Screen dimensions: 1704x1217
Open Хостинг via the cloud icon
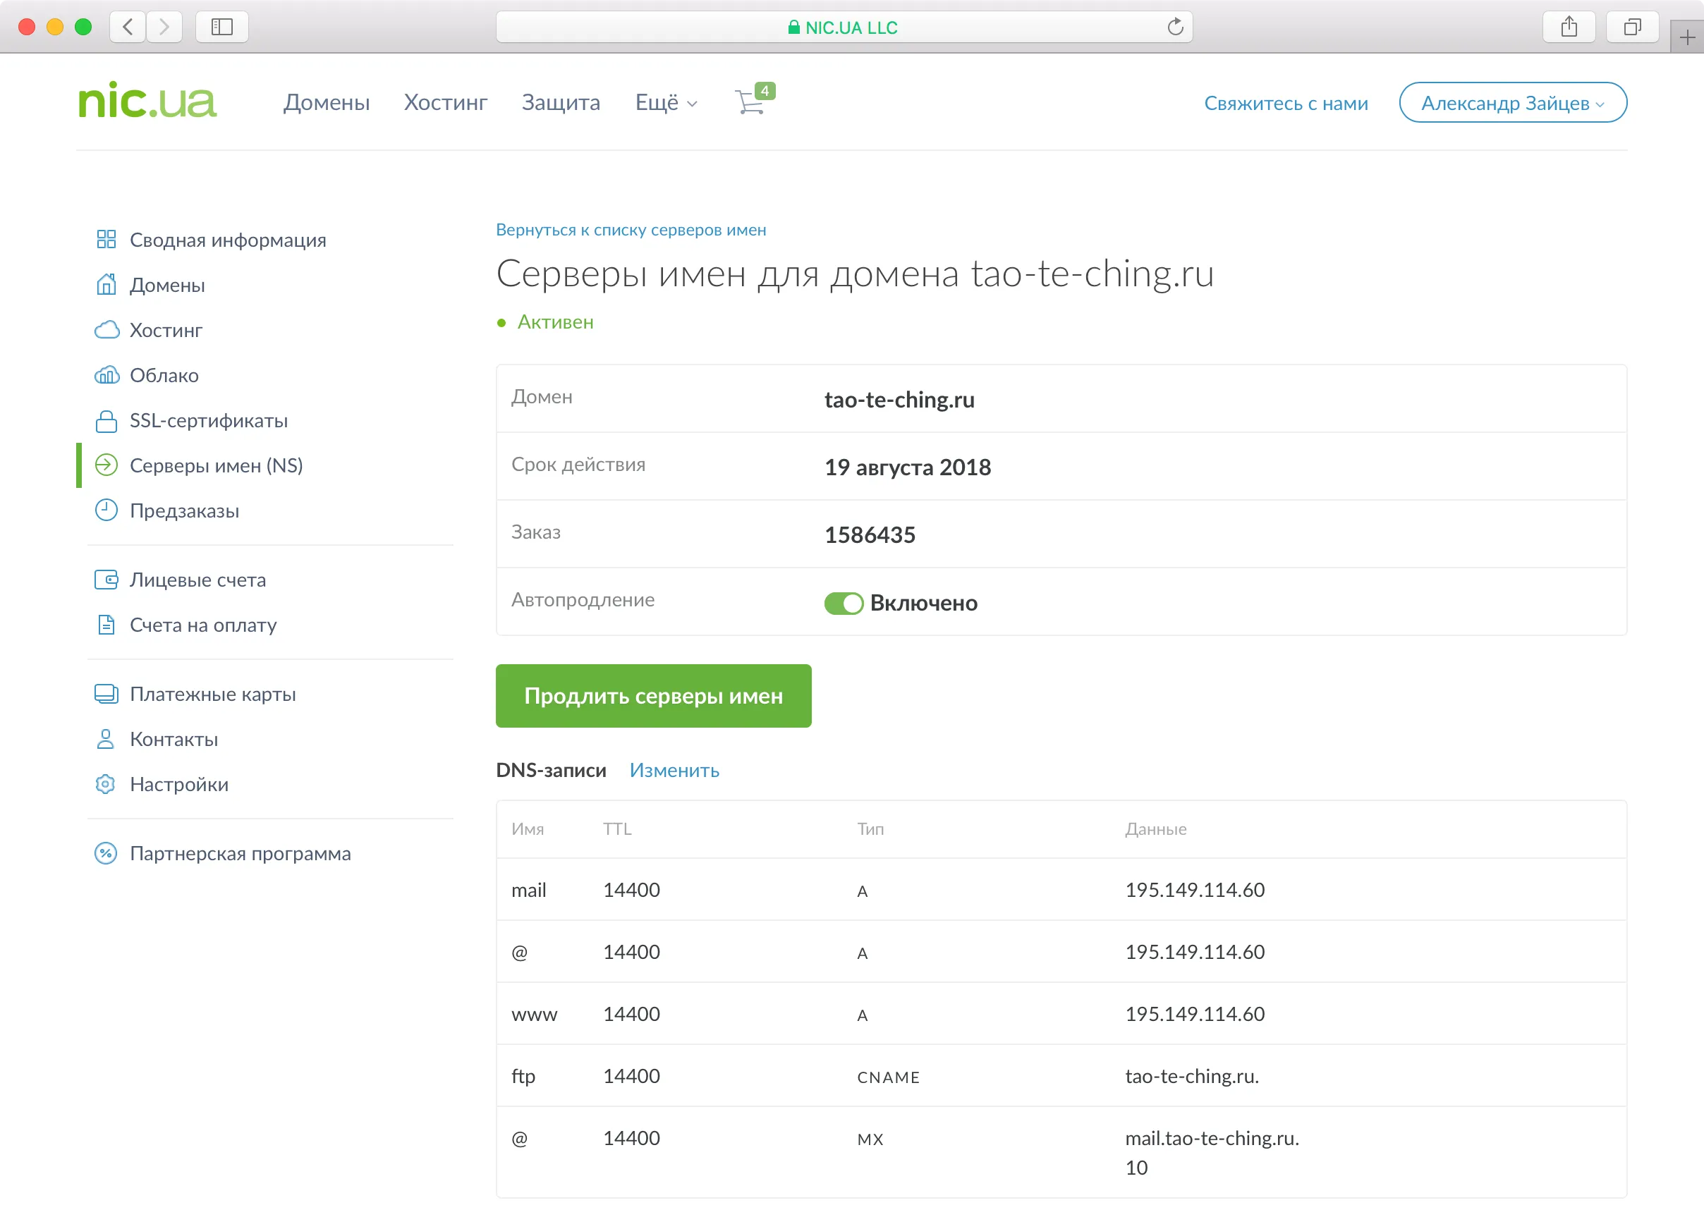click(107, 330)
